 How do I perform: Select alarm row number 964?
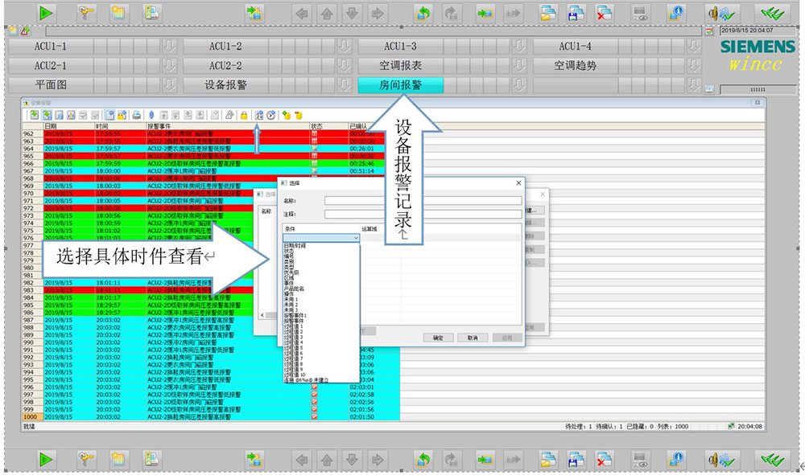[x=210, y=149]
